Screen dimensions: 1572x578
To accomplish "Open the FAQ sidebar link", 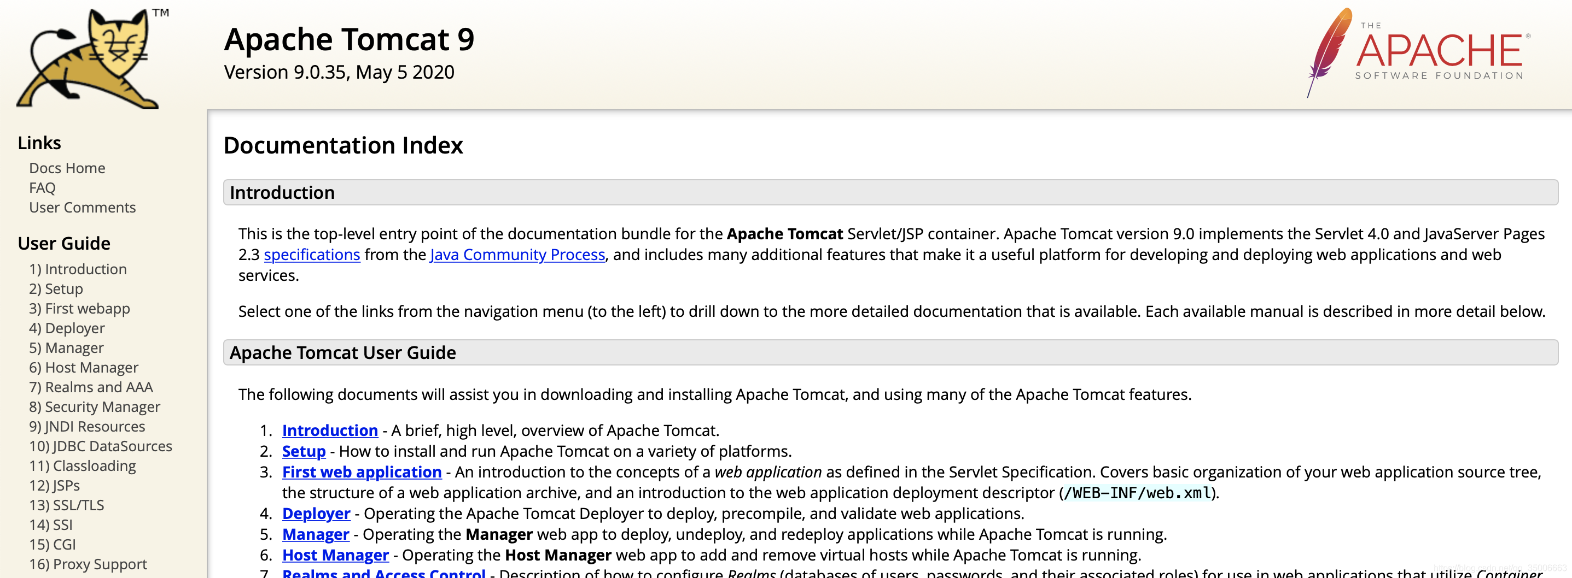I will tap(42, 188).
